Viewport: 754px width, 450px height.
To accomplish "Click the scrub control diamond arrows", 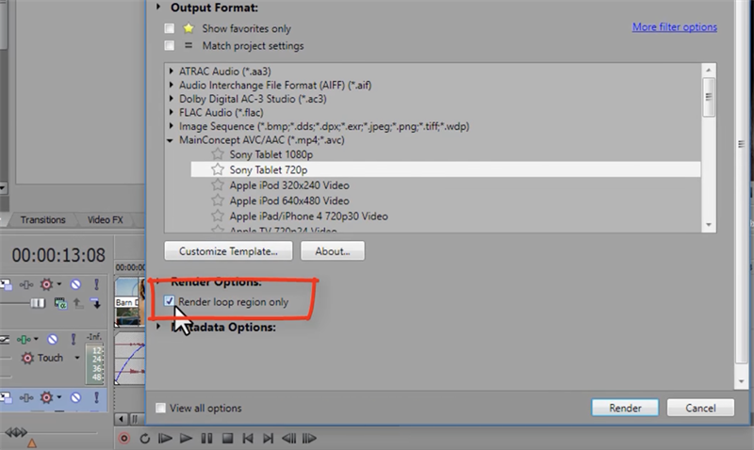I will [x=16, y=433].
